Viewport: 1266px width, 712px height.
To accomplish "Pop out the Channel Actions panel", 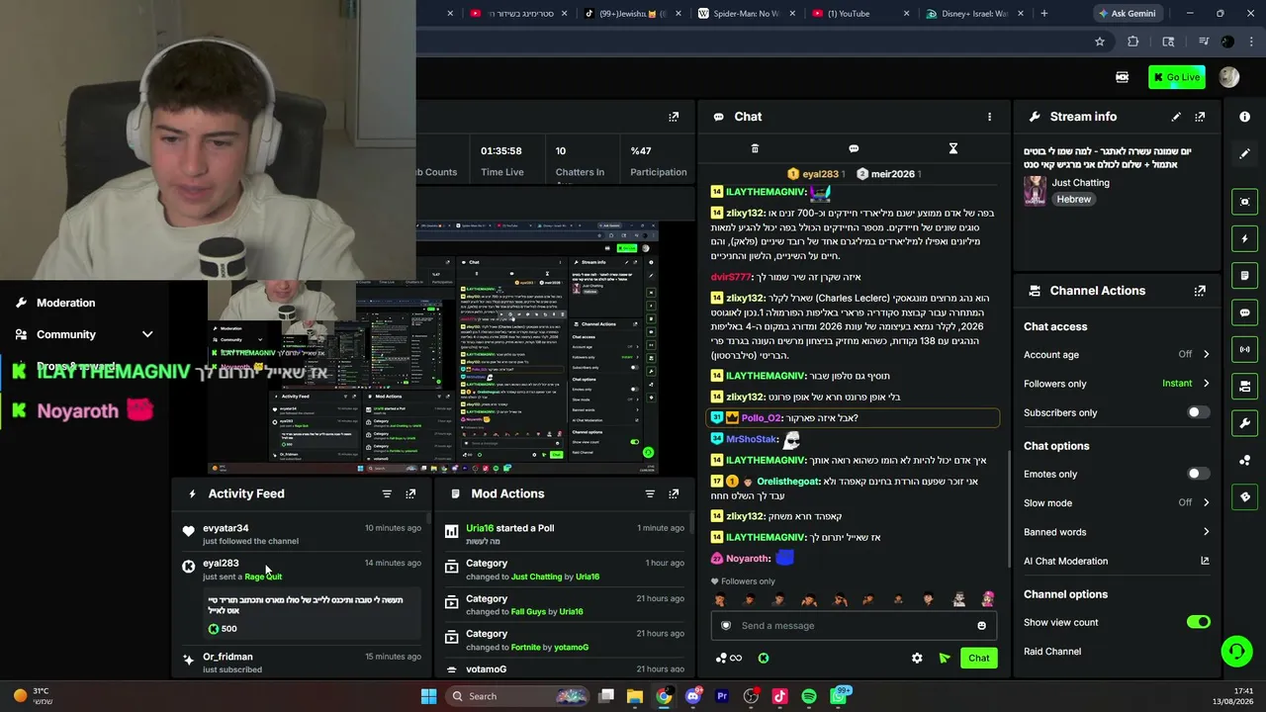I will tap(1200, 291).
